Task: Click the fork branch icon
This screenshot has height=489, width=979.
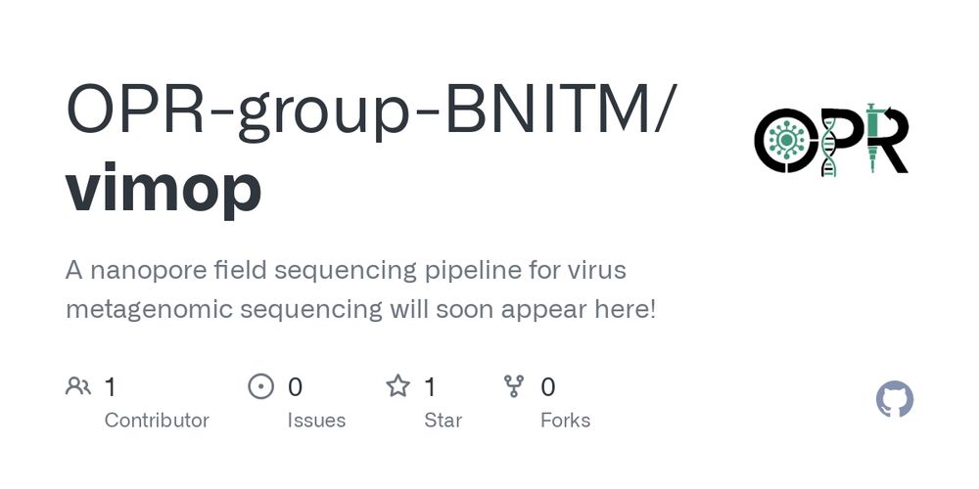Action: pyautogui.click(x=514, y=386)
